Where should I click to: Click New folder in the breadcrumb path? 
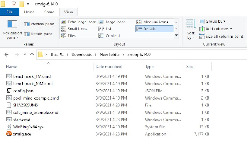tap(110, 55)
